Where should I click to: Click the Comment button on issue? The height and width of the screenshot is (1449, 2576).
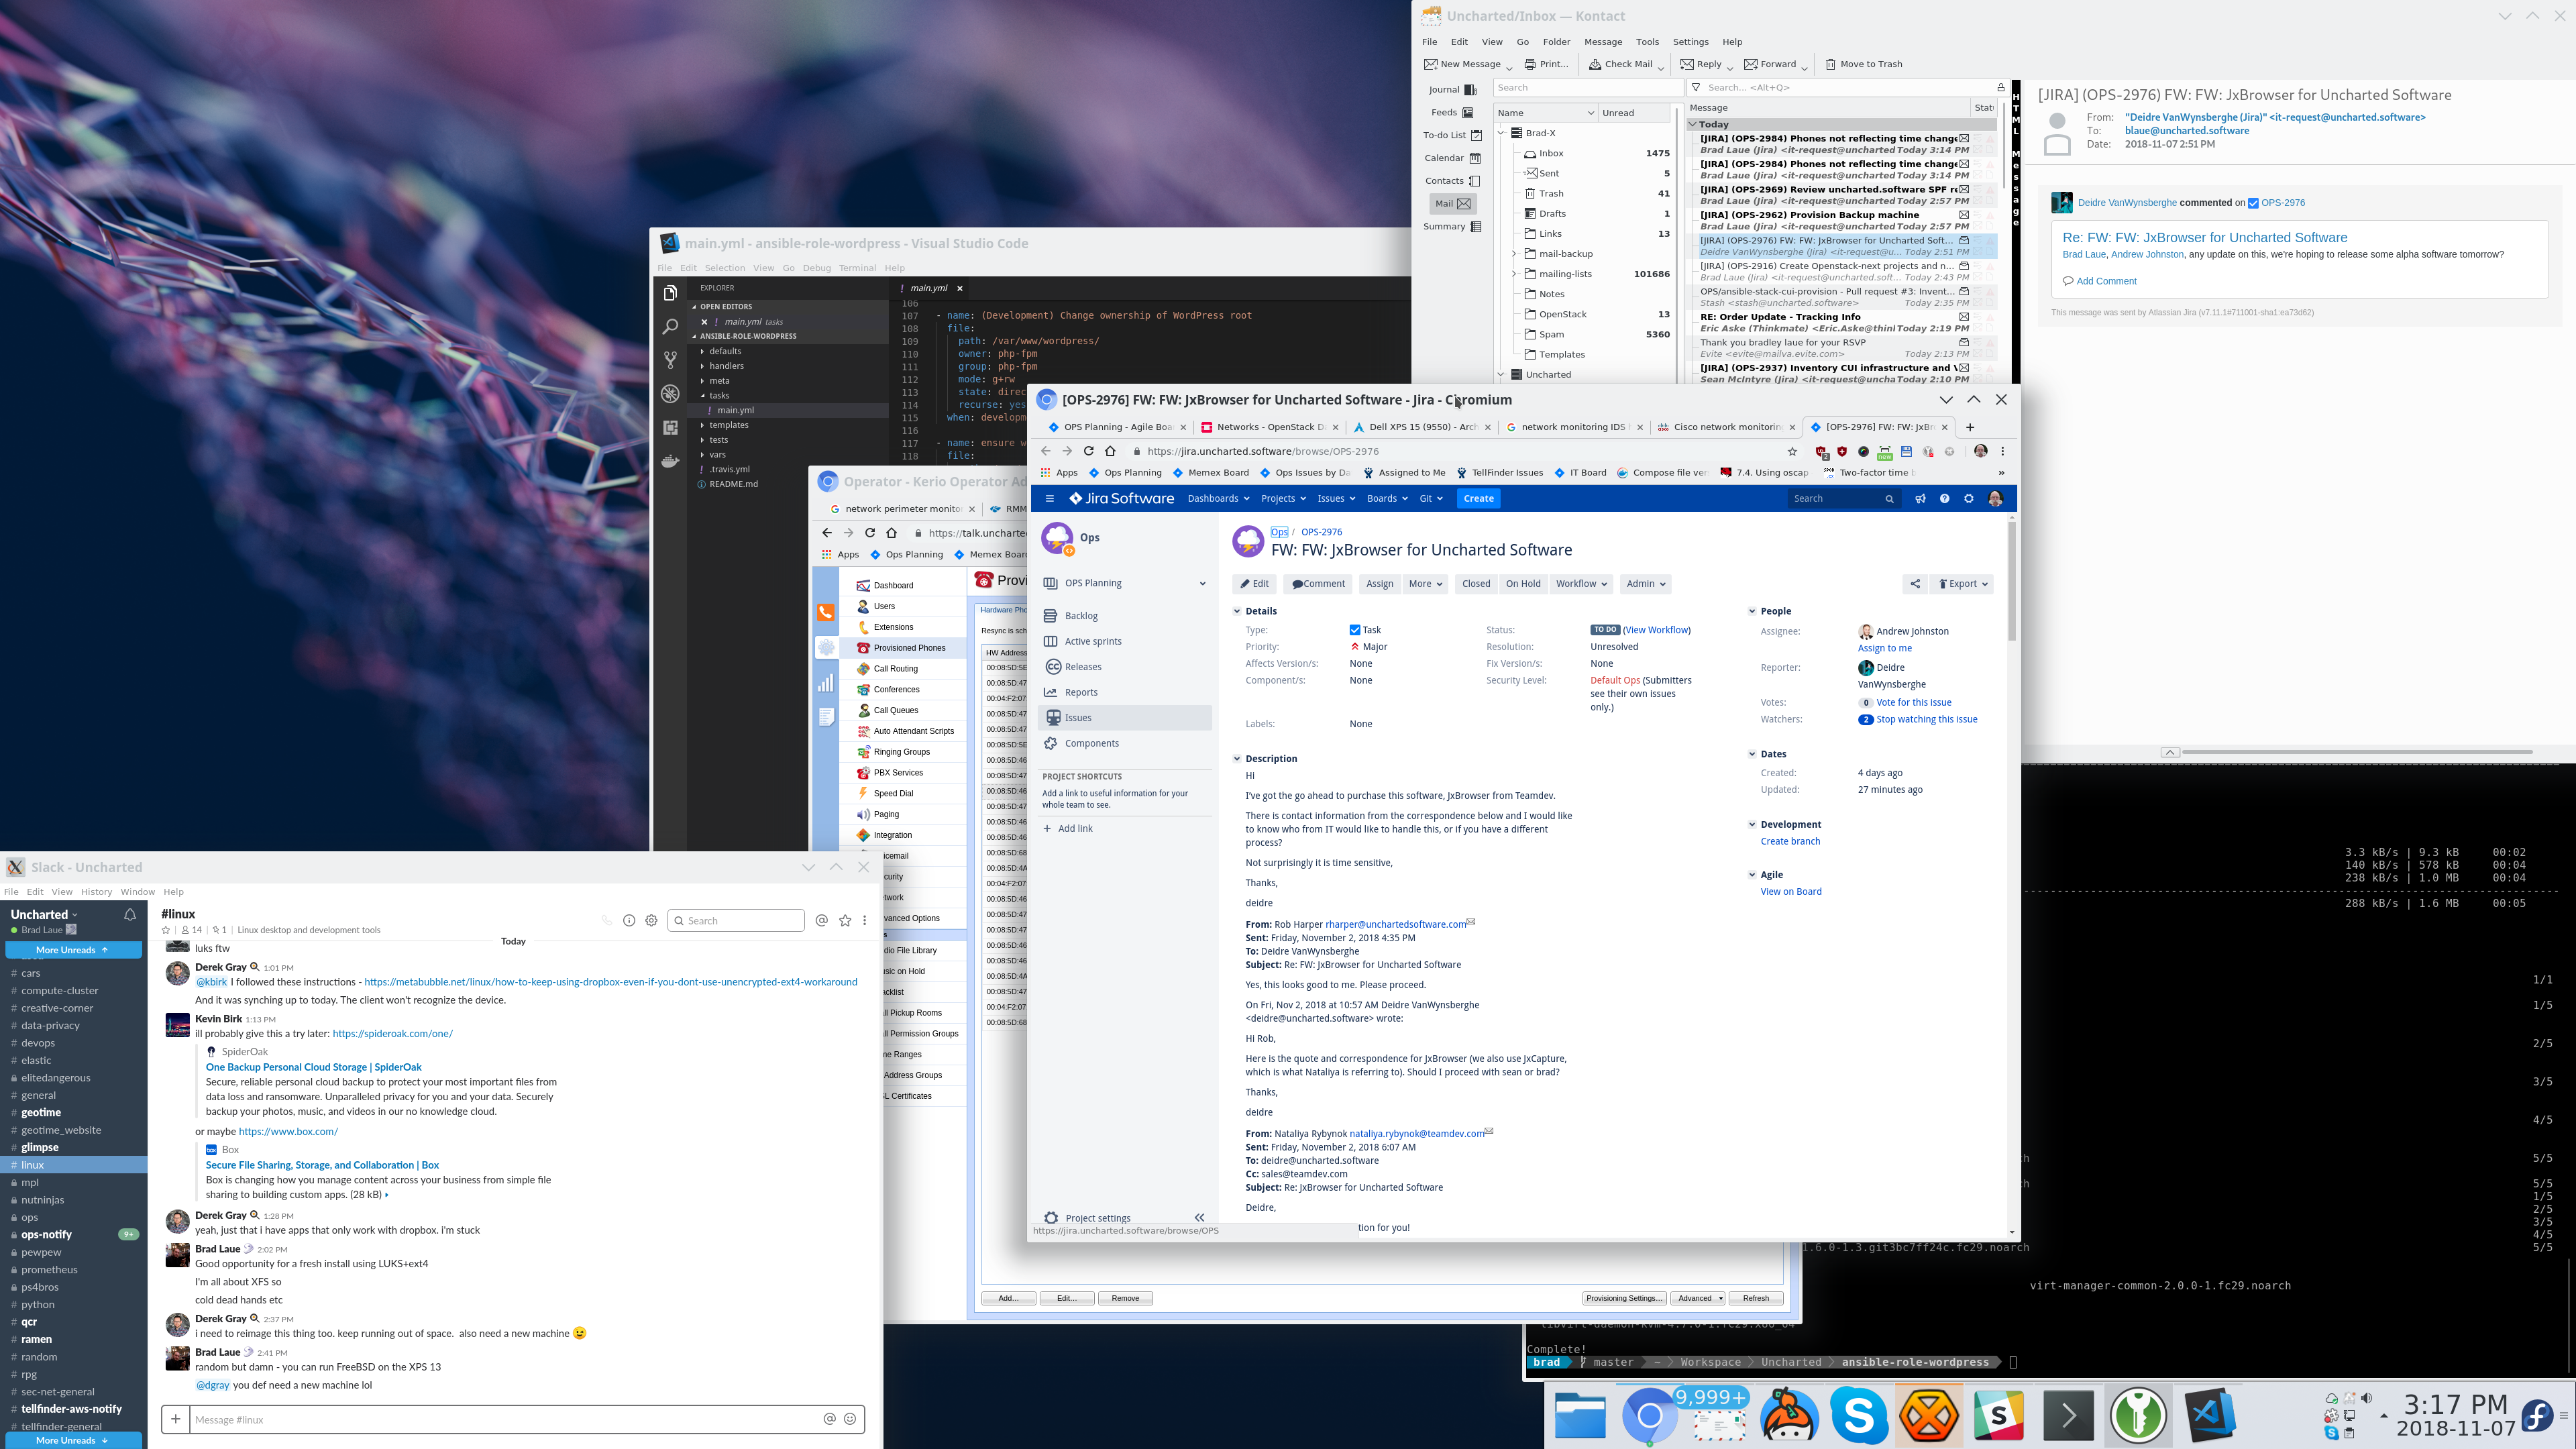[1318, 584]
